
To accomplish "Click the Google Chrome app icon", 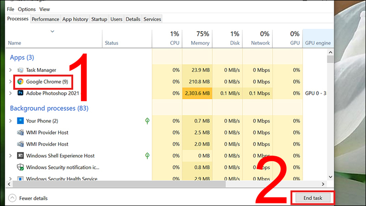I will pos(20,82).
